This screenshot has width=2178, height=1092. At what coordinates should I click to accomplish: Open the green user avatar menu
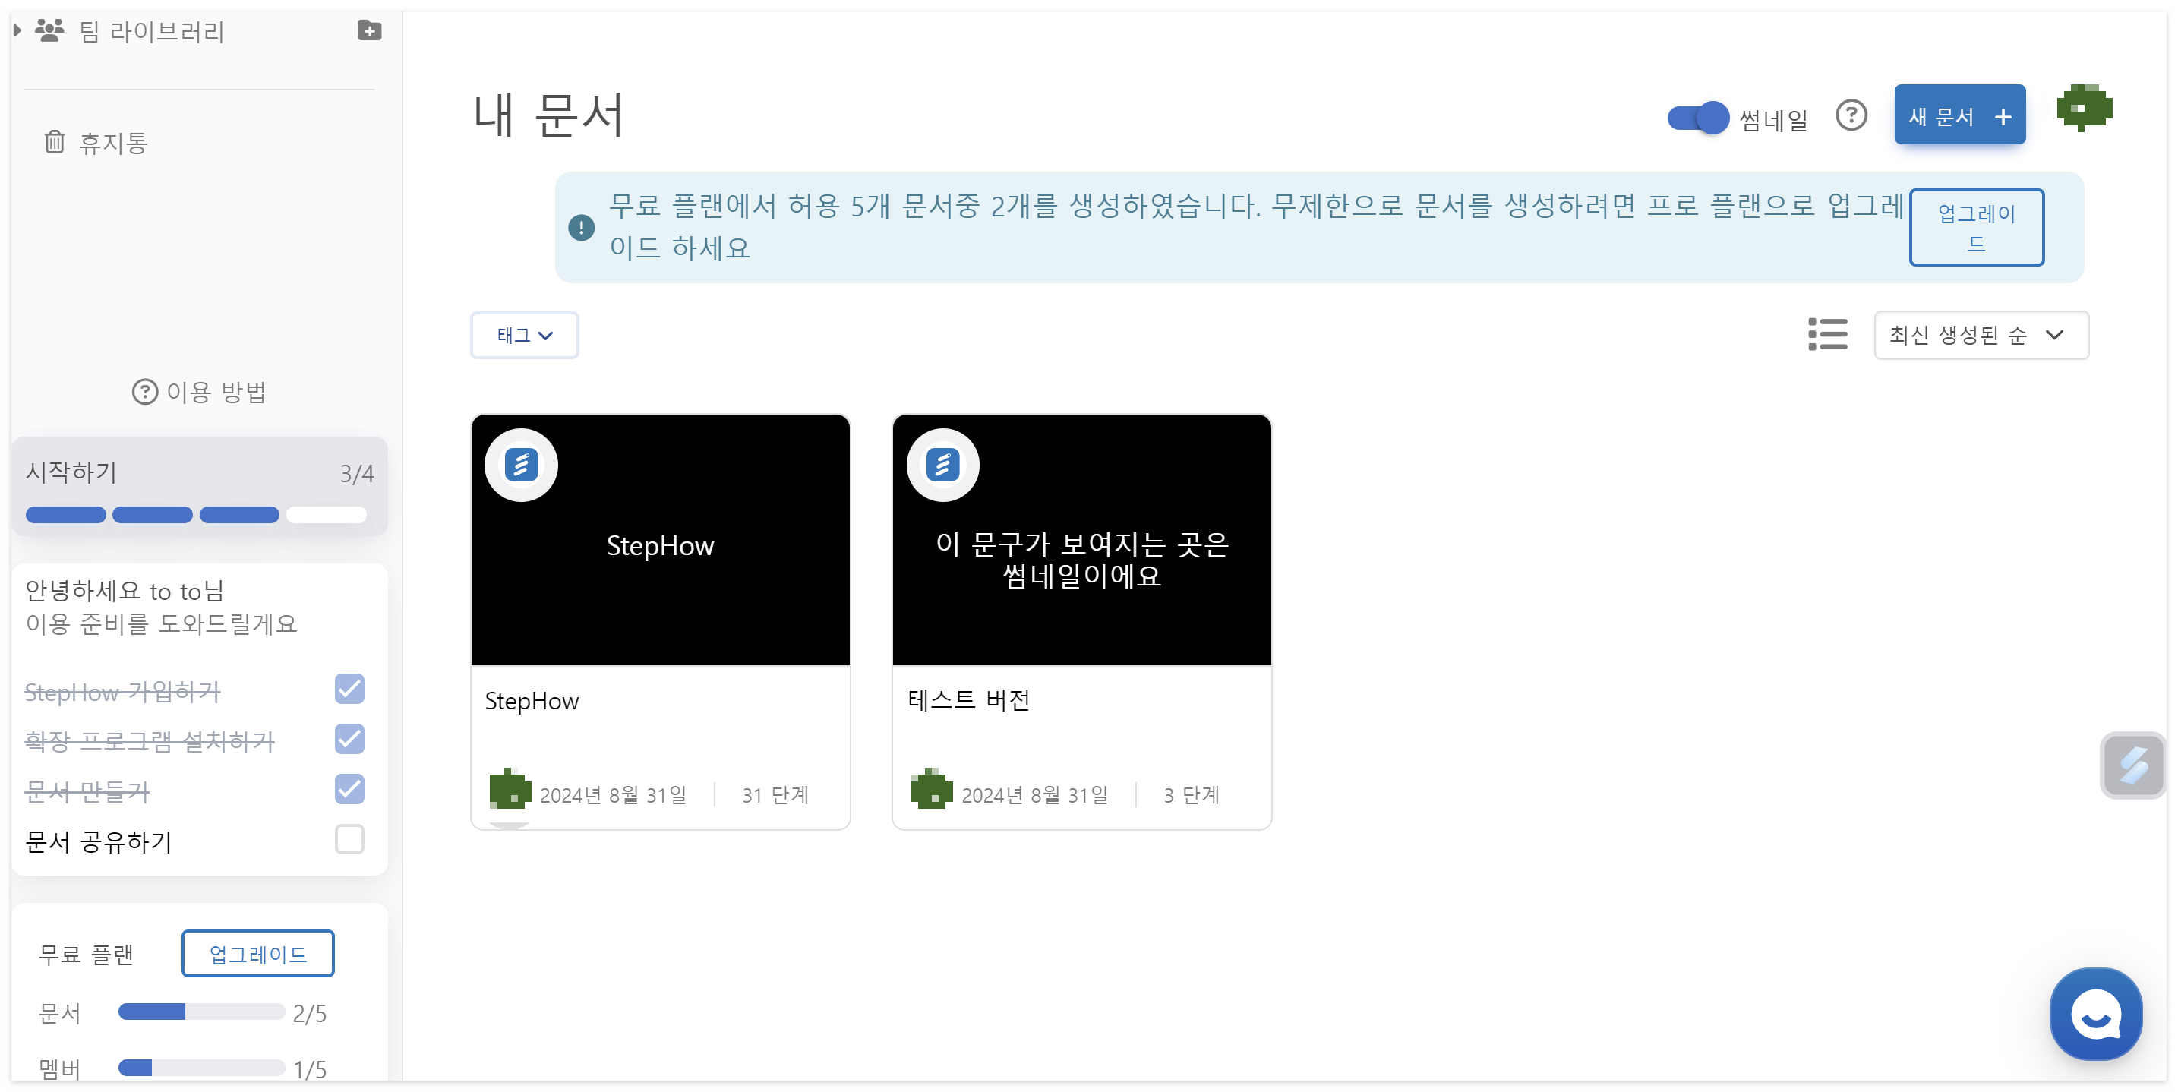click(x=2083, y=109)
